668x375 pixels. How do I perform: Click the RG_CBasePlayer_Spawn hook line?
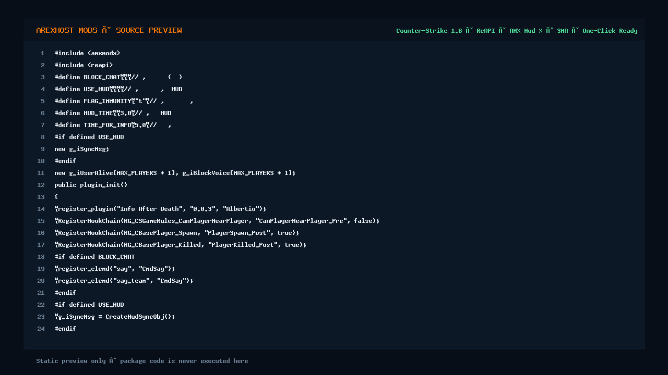pyautogui.click(x=177, y=233)
